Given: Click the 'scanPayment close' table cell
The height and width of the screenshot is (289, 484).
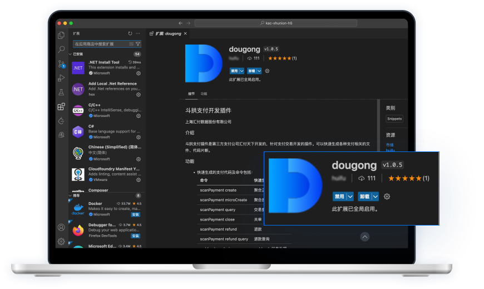Looking at the screenshot, I should pos(218,219).
